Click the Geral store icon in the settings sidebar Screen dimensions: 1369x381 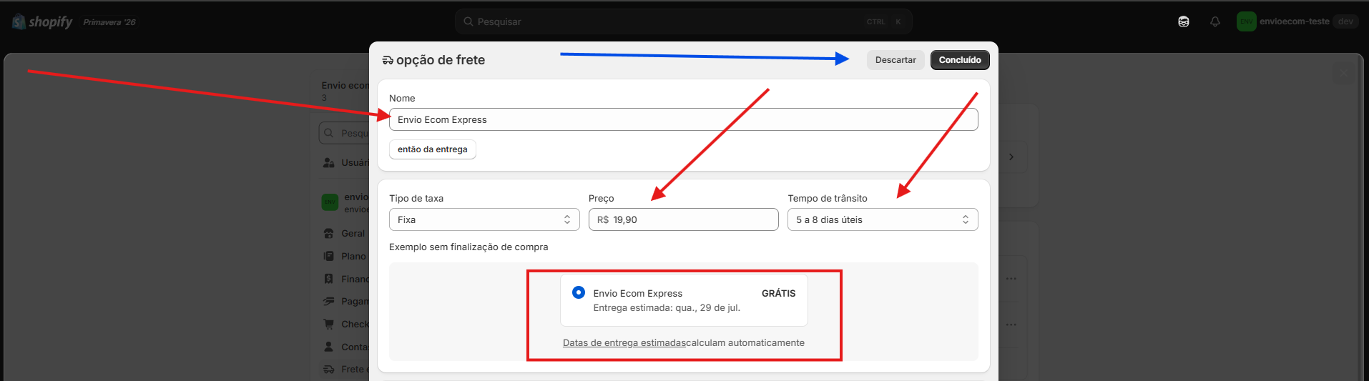tap(328, 233)
